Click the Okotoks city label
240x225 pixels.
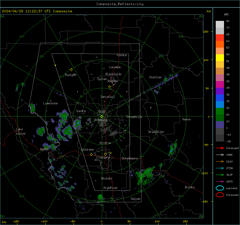click(x=107, y=178)
